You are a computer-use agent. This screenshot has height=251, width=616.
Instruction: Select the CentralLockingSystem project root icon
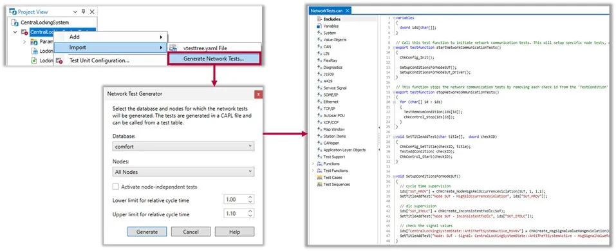15,23
